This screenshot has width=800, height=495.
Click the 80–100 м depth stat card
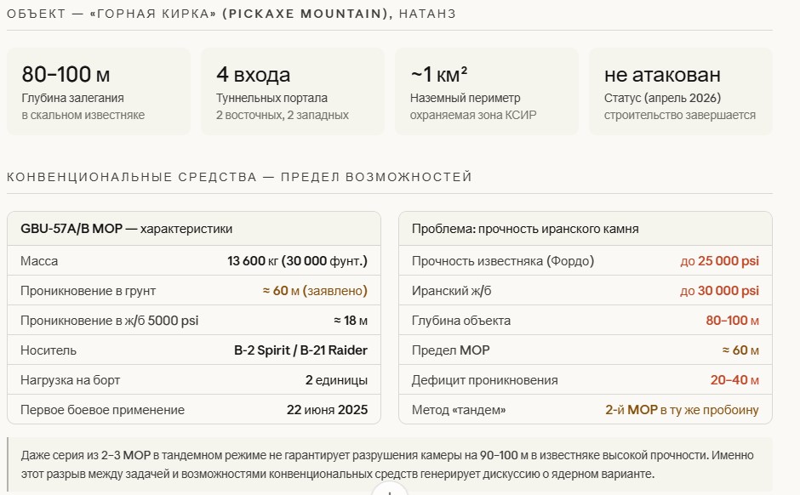[98, 91]
